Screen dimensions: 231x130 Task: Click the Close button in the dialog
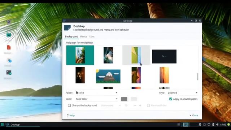tap(193, 116)
